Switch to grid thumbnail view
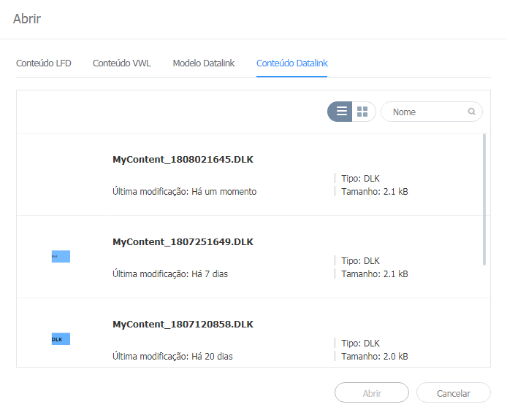This screenshot has width=507, height=415. click(x=362, y=112)
